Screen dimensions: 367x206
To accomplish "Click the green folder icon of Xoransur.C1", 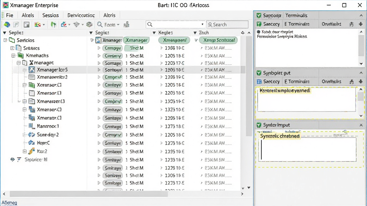I will pyautogui.click(x=32, y=85).
